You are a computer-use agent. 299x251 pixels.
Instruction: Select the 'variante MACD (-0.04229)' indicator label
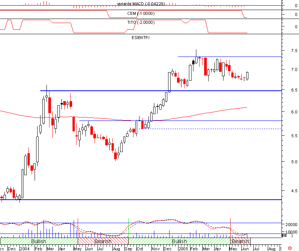pos(141,4)
